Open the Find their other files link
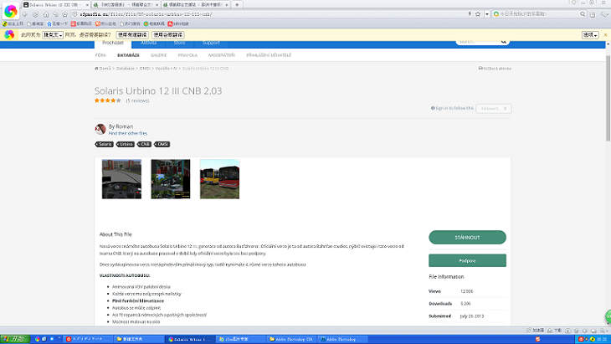The width and height of the screenshot is (611, 344). click(128, 134)
